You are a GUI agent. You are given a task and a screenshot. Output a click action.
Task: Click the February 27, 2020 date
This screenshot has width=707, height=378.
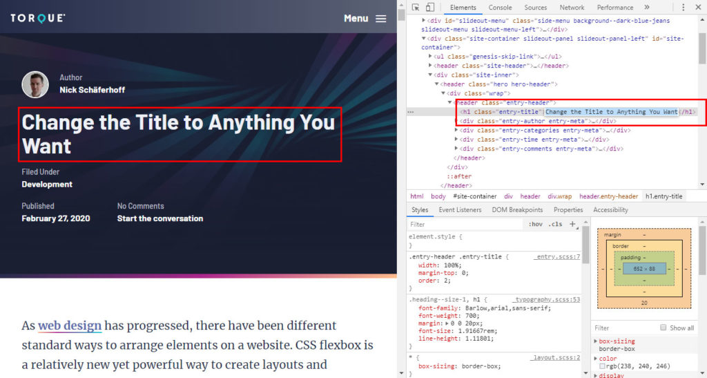pos(56,218)
